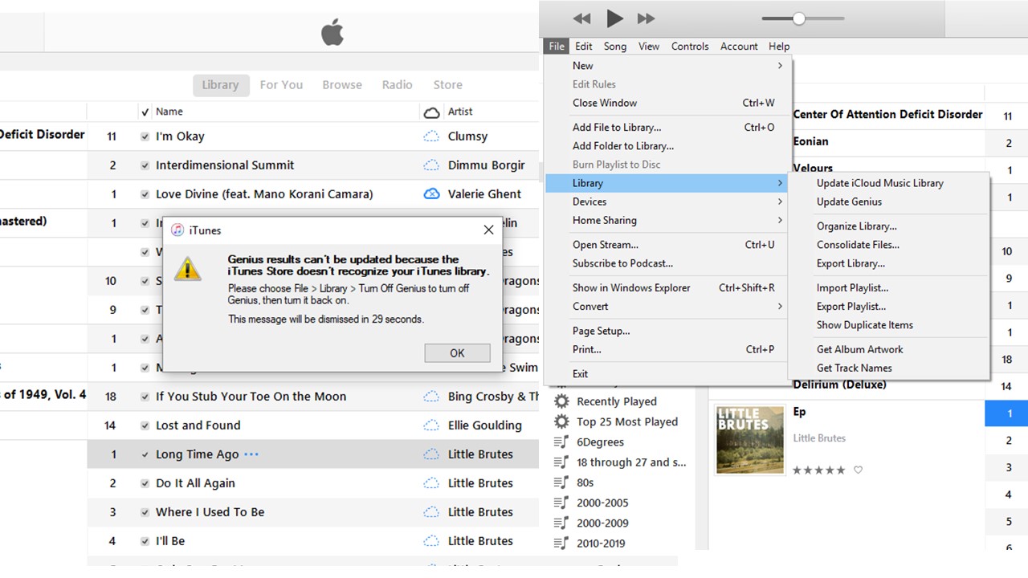Click the iTunes icon in the dialog title bar
This screenshot has height=578, width=1028.
[177, 230]
